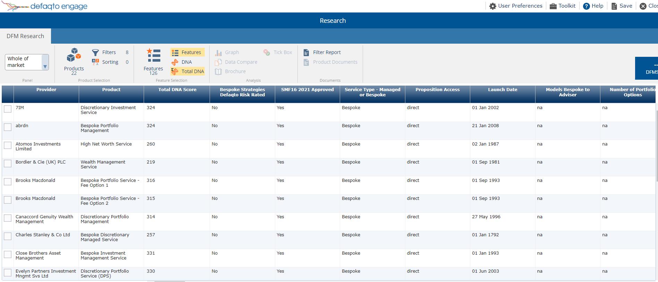Viewport: 658px width, 282px height.
Task: Click the Product Documents icon
Action: pyautogui.click(x=306, y=62)
